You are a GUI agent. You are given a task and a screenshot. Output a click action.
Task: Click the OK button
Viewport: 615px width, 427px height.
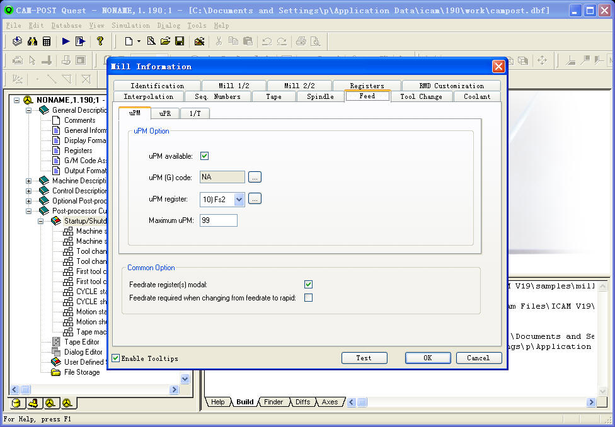pos(427,358)
